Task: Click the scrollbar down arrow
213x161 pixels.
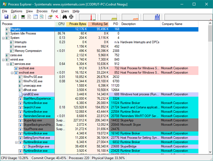Action: tap(210, 152)
